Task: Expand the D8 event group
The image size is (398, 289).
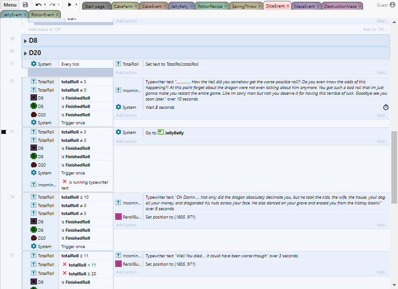Action: (25, 41)
